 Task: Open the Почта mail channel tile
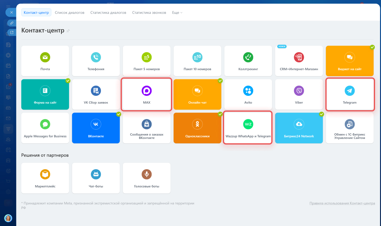point(45,61)
